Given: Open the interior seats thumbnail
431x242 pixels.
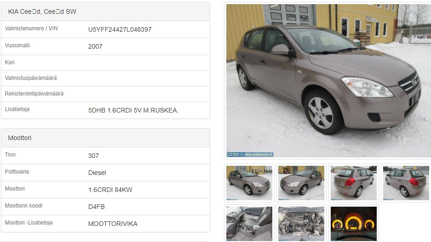Looking at the screenshot, I should point(249,224).
